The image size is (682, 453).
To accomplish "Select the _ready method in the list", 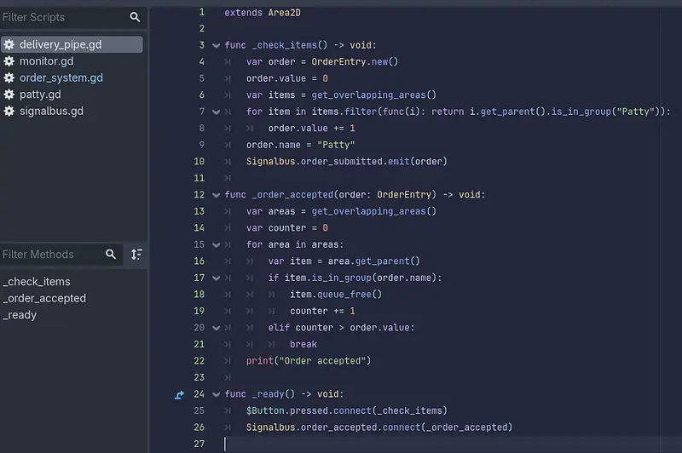I will [20, 315].
